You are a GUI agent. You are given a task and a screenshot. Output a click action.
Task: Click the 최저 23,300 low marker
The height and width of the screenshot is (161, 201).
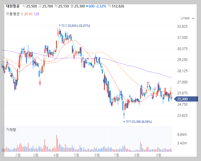(137, 122)
